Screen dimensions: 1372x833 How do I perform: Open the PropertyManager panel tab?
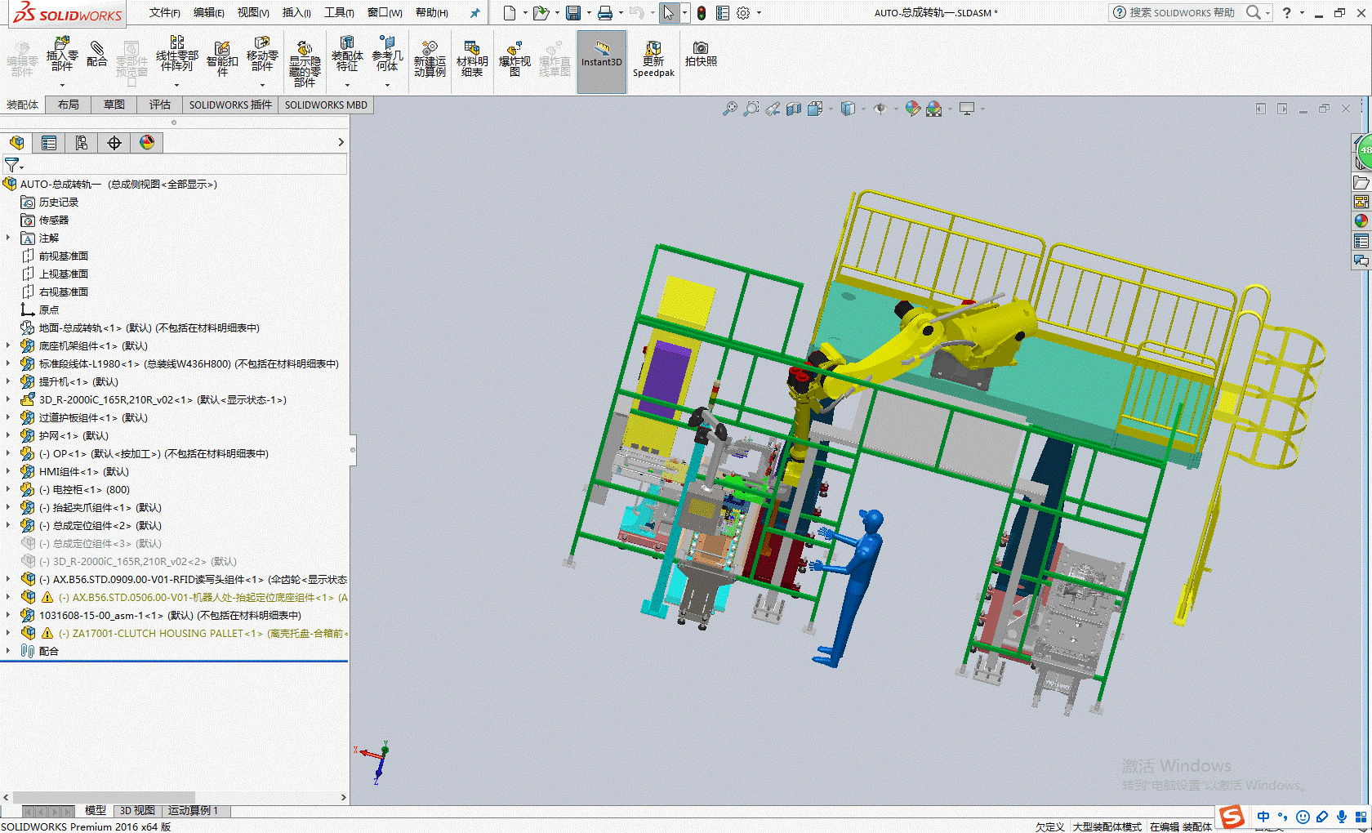[x=49, y=143]
